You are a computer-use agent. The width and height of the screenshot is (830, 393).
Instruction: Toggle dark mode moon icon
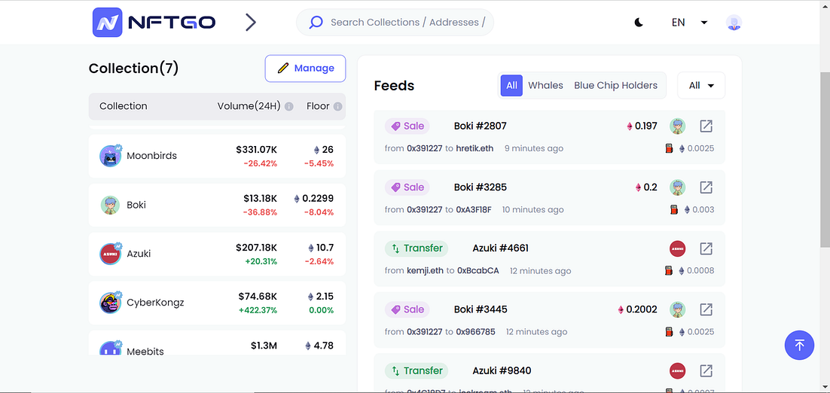(x=639, y=23)
